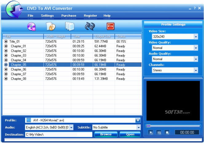Screen dimensions: 204x143
Task: Click the copy pages toolbar icon
Action: (70, 26)
